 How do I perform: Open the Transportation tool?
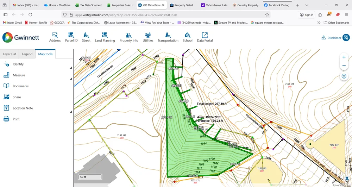coord(168,37)
